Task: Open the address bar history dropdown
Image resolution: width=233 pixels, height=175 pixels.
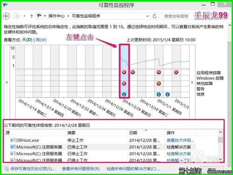Action: pos(147,16)
